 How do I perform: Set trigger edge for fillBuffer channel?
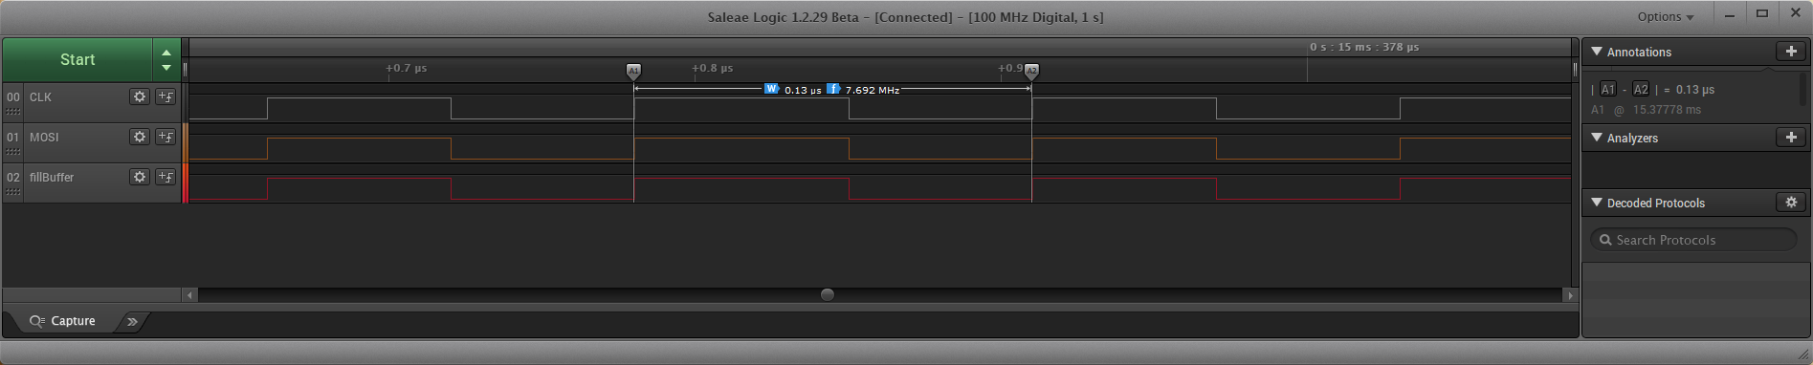click(x=166, y=177)
